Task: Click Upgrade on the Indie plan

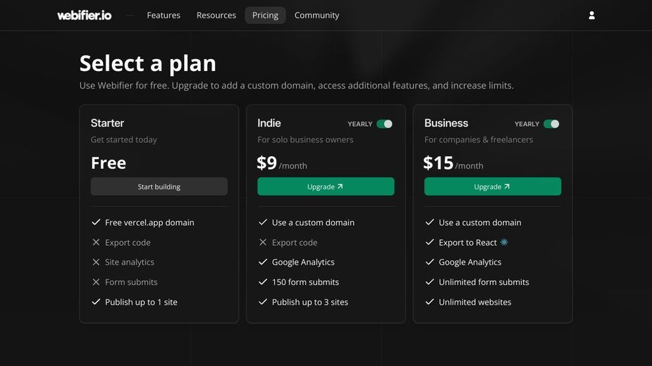Action: pos(326,187)
